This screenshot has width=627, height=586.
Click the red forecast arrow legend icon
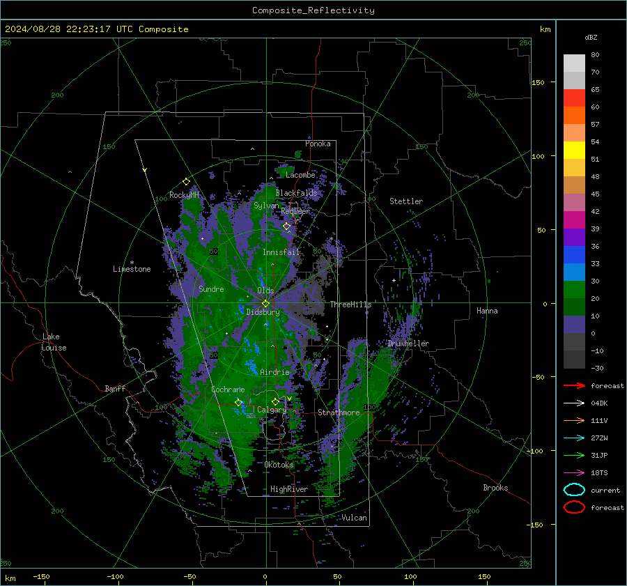click(574, 385)
